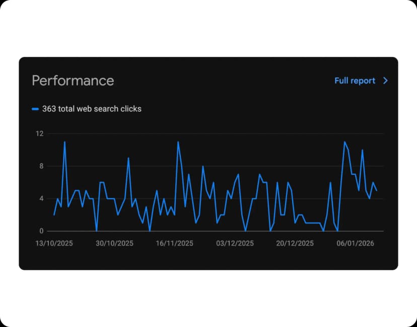This screenshot has height=327, width=417.
Task: Click the tall peak just after 16/11/2025
Action: [178, 142]
